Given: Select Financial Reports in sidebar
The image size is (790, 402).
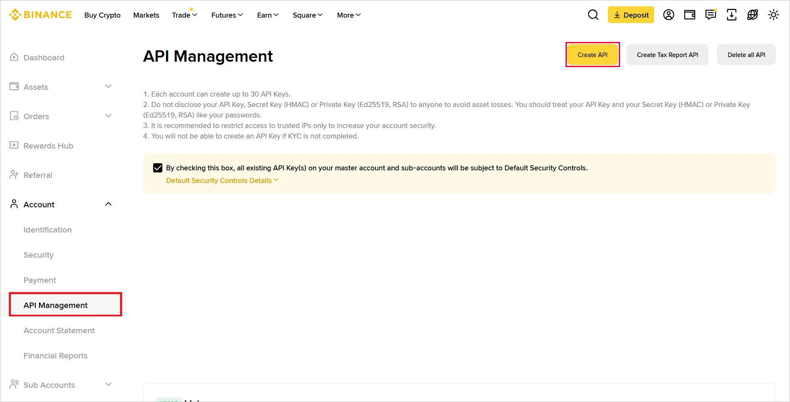Looking at the screenshot, I should [x=55, y=355].
